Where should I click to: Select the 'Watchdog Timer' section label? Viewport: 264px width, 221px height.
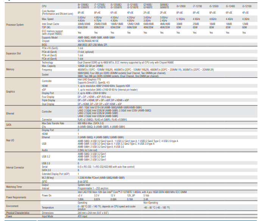coord(14,187)
